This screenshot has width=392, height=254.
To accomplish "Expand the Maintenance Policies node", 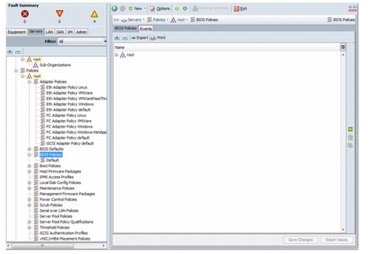I will tap(29, 188).
